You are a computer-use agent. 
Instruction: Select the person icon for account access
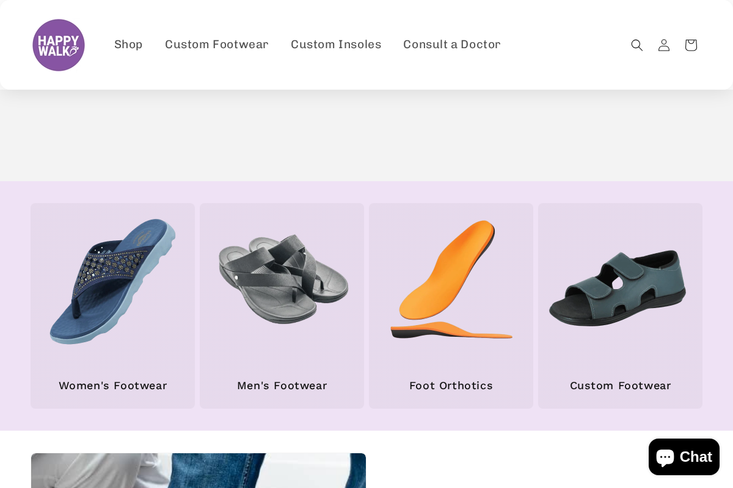click(x=664, y=45)
